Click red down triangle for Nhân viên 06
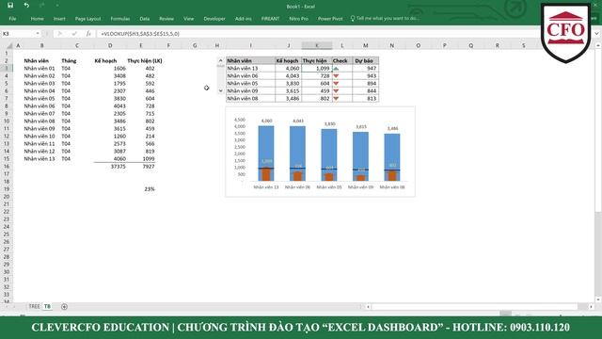Viewport: 602px width, 339px height. 337,76
